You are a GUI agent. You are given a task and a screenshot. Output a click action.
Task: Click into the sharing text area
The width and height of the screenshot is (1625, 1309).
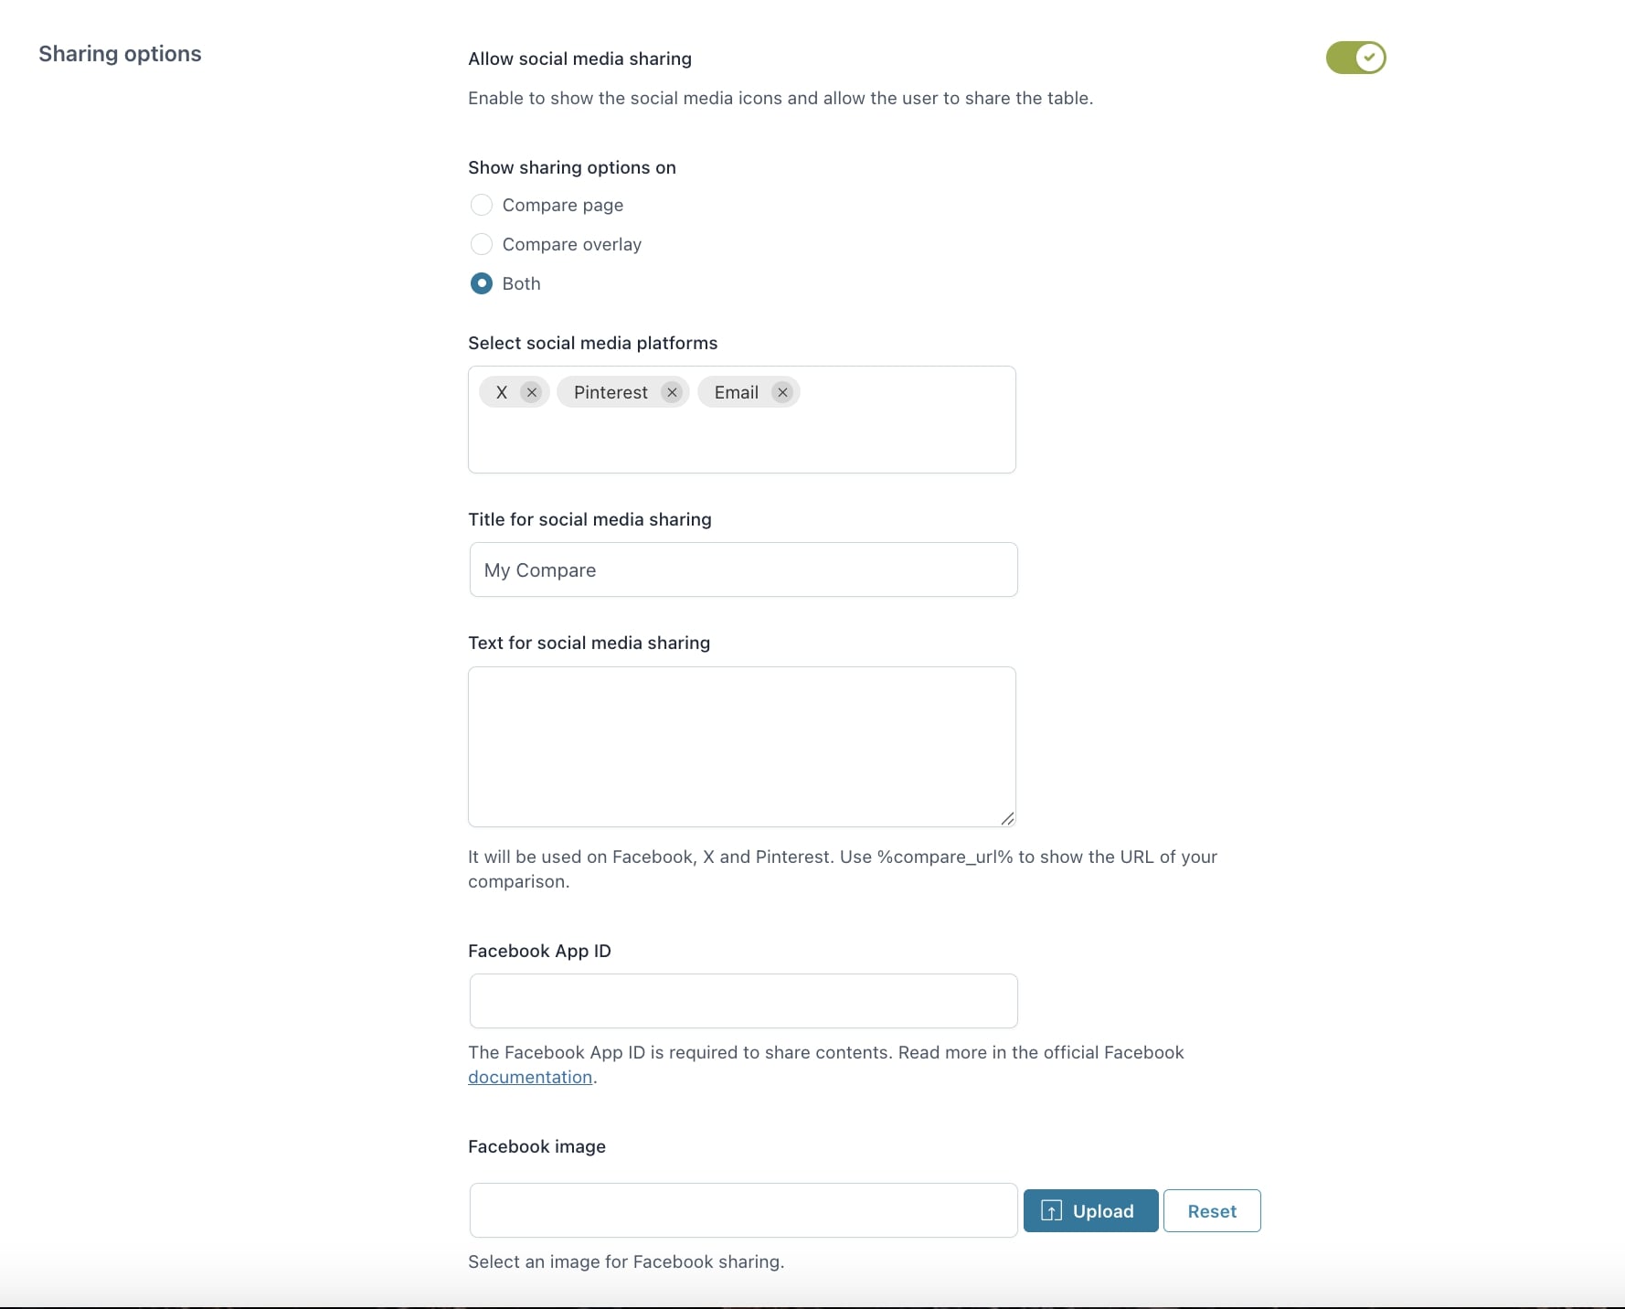(741, 746)
